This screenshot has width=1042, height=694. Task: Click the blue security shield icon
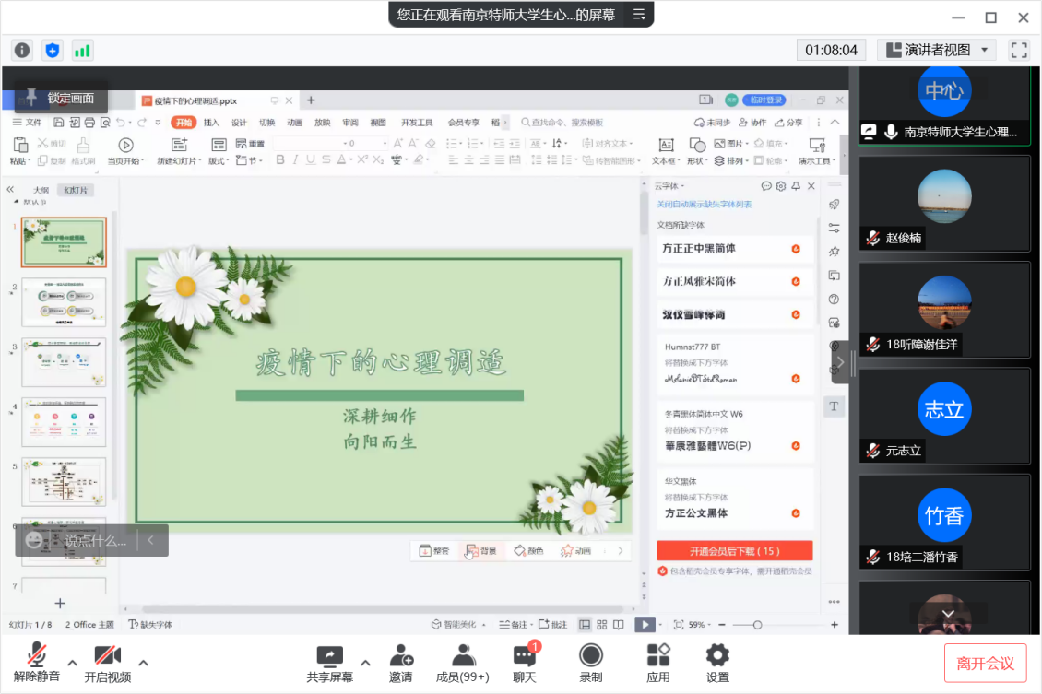(x=52, y=51)
